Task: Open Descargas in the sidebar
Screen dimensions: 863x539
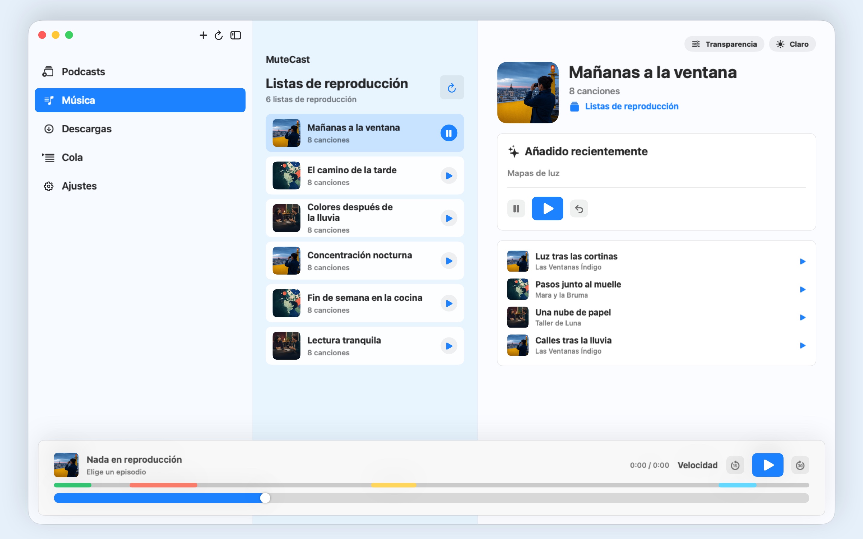Action: [140, 129]
